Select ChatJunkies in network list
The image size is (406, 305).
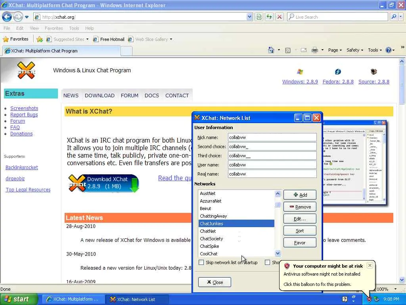236,224
